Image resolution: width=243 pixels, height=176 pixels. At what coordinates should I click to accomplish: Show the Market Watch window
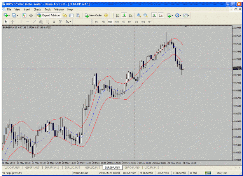coord(24,15)
